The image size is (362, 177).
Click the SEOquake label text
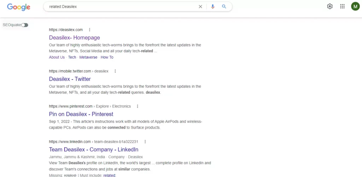click(x=12, y=25)
